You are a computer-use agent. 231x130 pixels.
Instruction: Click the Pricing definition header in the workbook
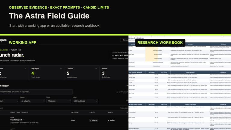coord(190,72)
